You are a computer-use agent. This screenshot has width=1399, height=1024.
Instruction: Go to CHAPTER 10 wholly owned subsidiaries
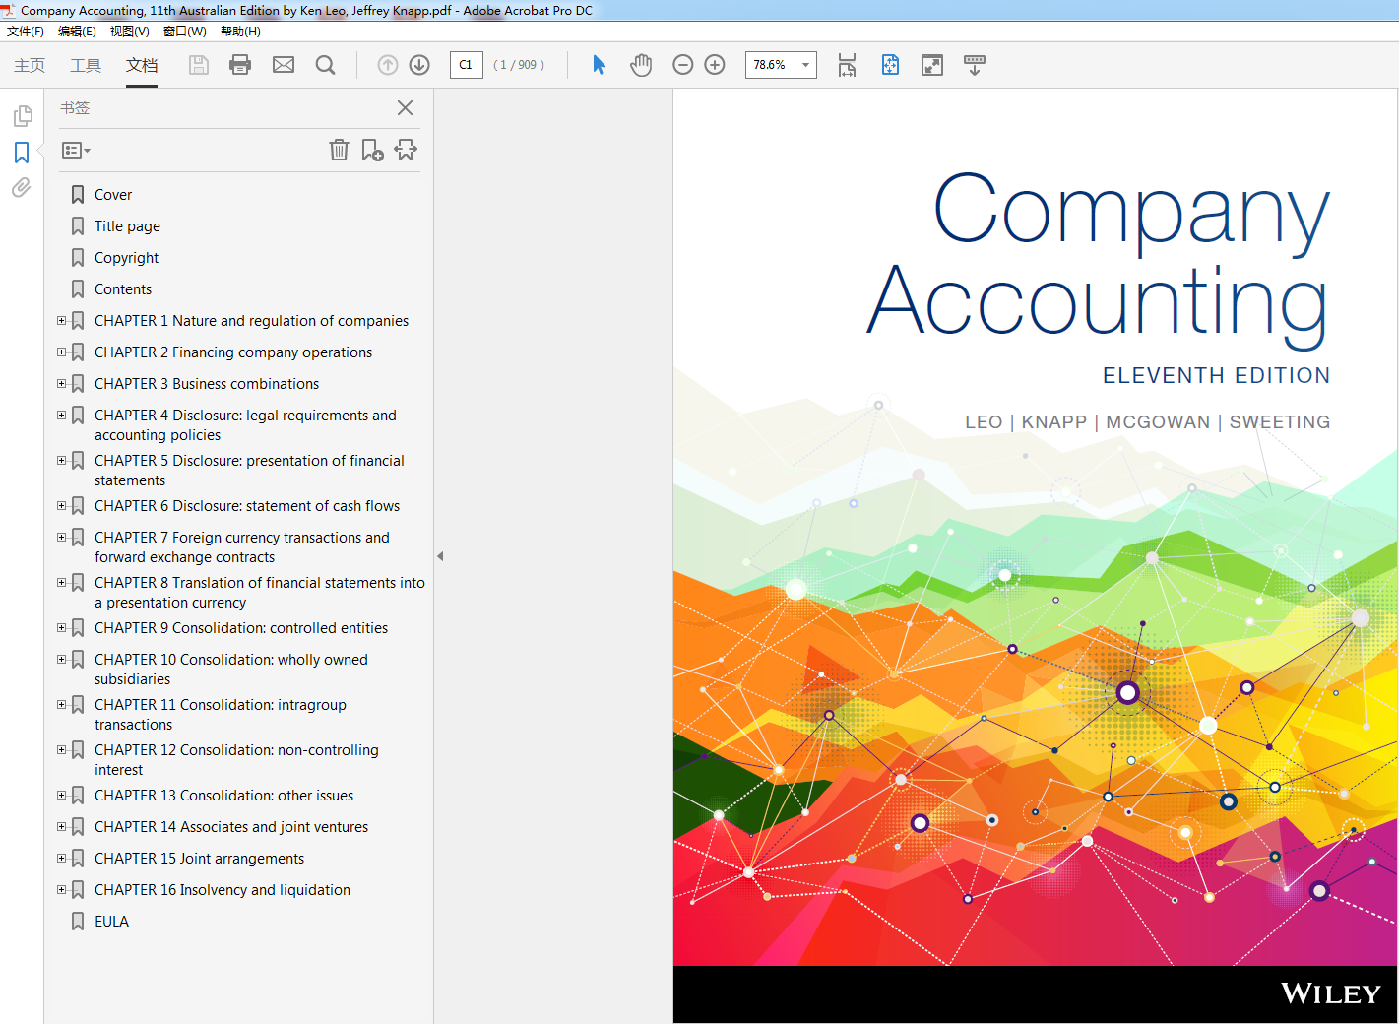coord(231,670)
